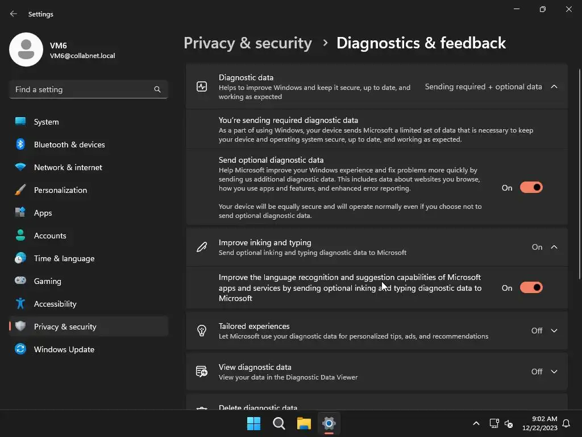Image resolution: width=582 pixels, height=437 pixels.
Task: Click the Bluetooth icon in sidebar
Action: 20,144
